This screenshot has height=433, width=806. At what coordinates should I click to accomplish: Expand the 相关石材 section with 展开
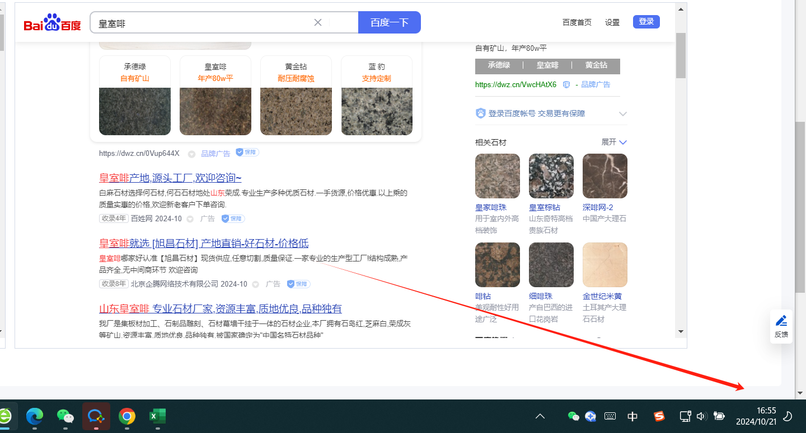(614, 142)
